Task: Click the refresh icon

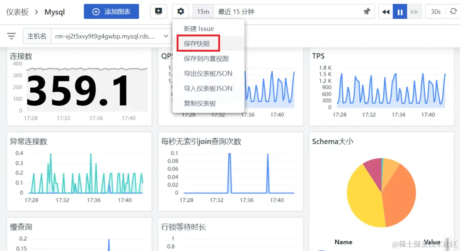Action: pyautogui.click(x=453, y=11)
